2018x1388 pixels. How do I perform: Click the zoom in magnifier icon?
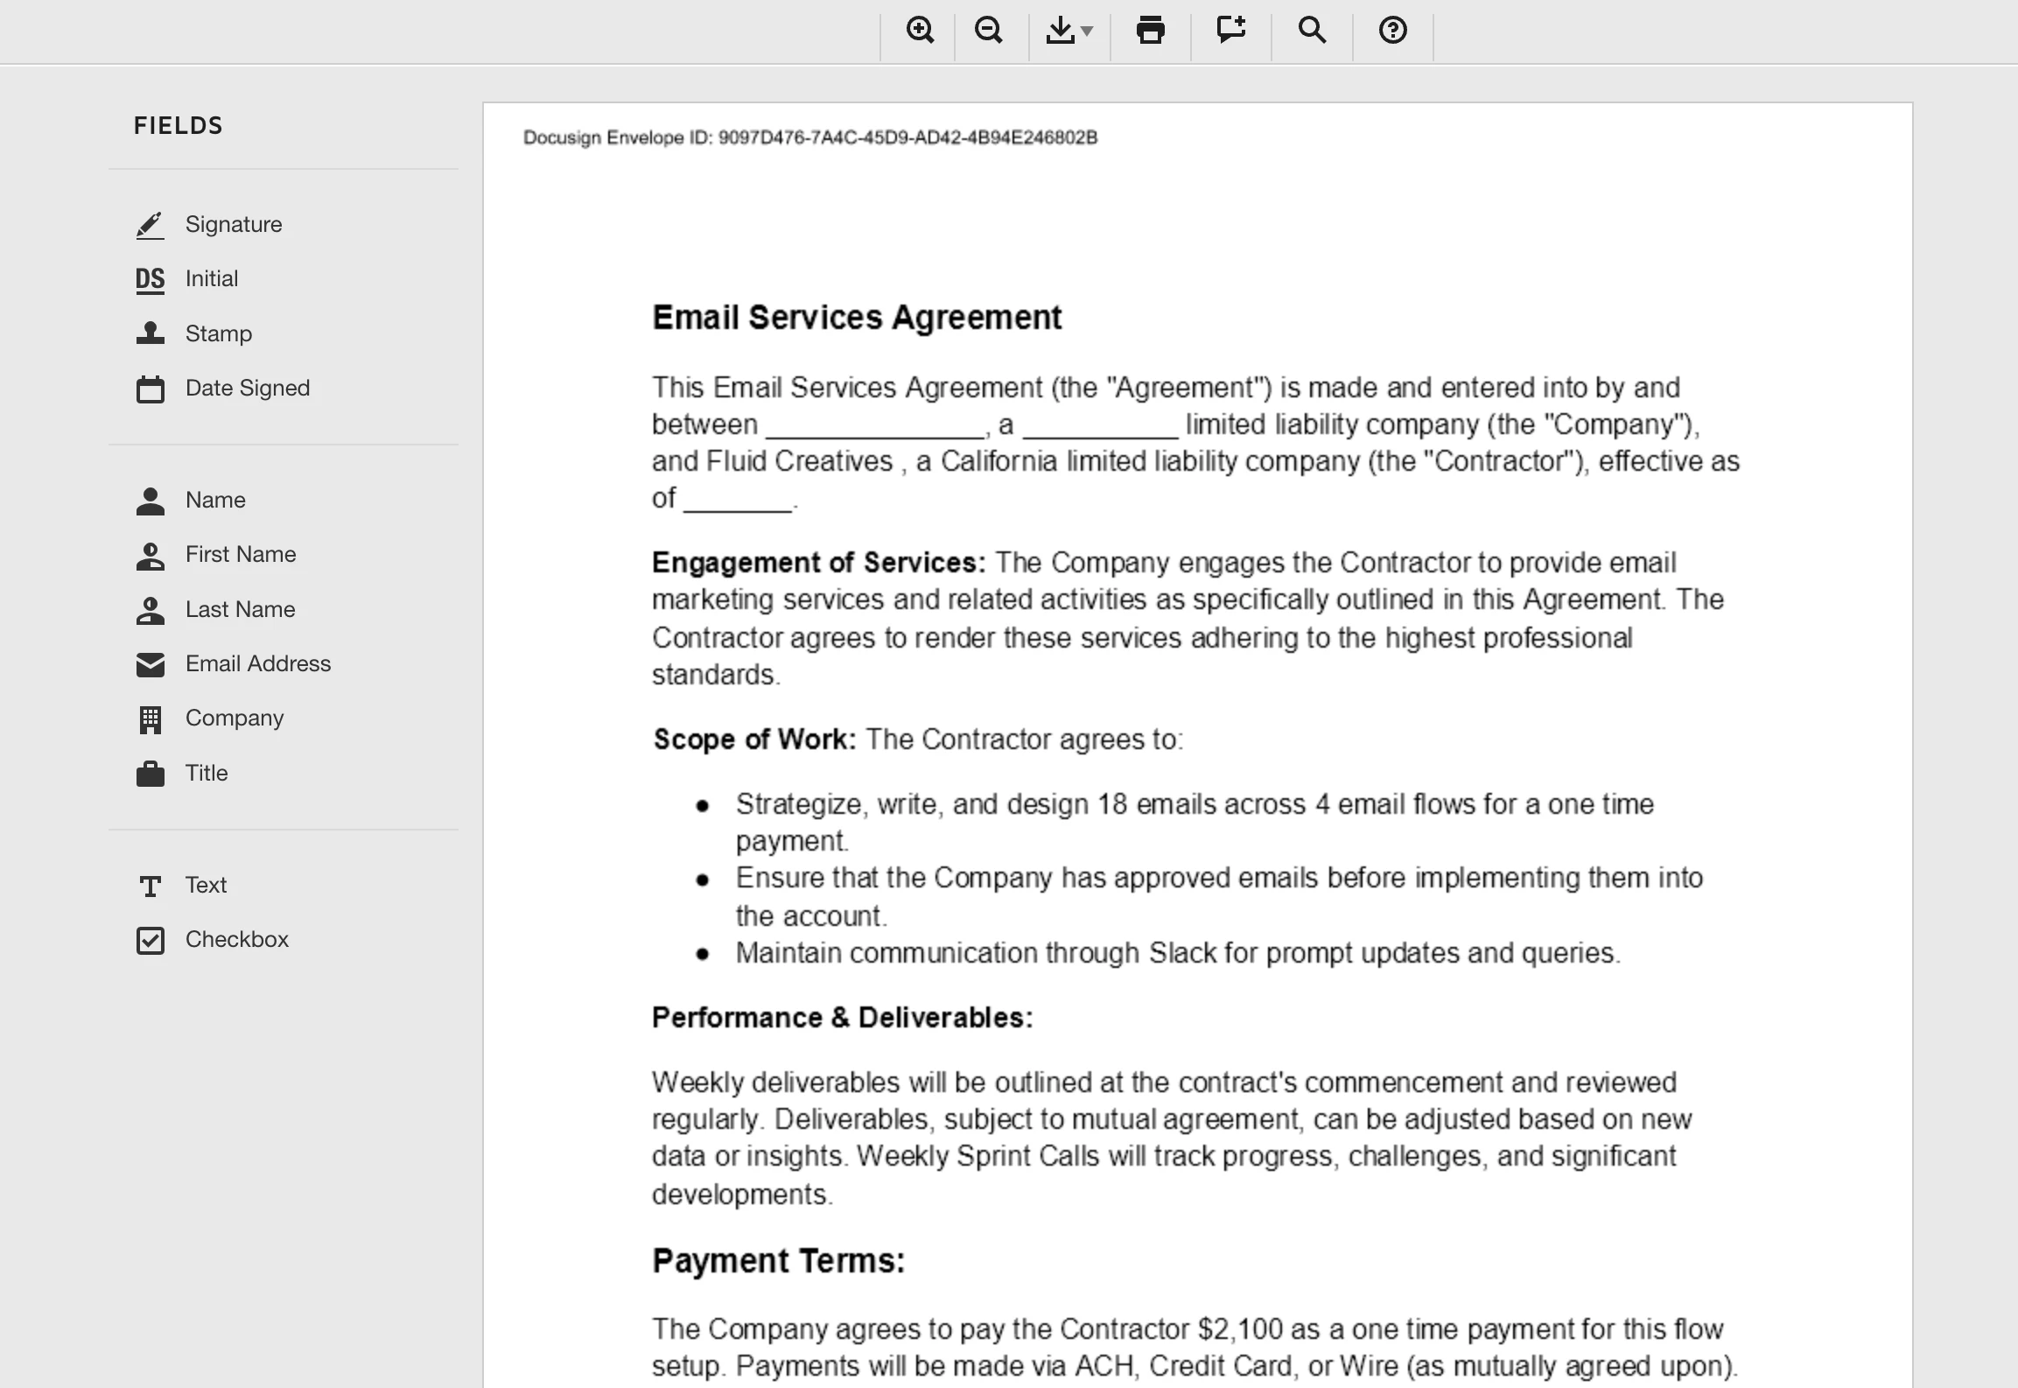click(919, 31)
